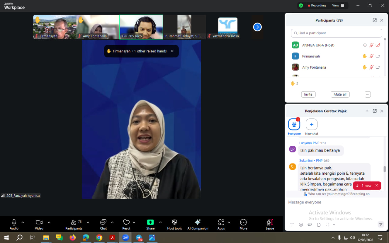Toggle camera with Video button

pos(39,224)
